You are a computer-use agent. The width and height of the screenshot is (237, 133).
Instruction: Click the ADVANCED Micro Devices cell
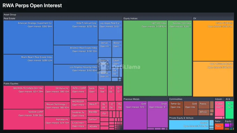[x=93, y=127]
